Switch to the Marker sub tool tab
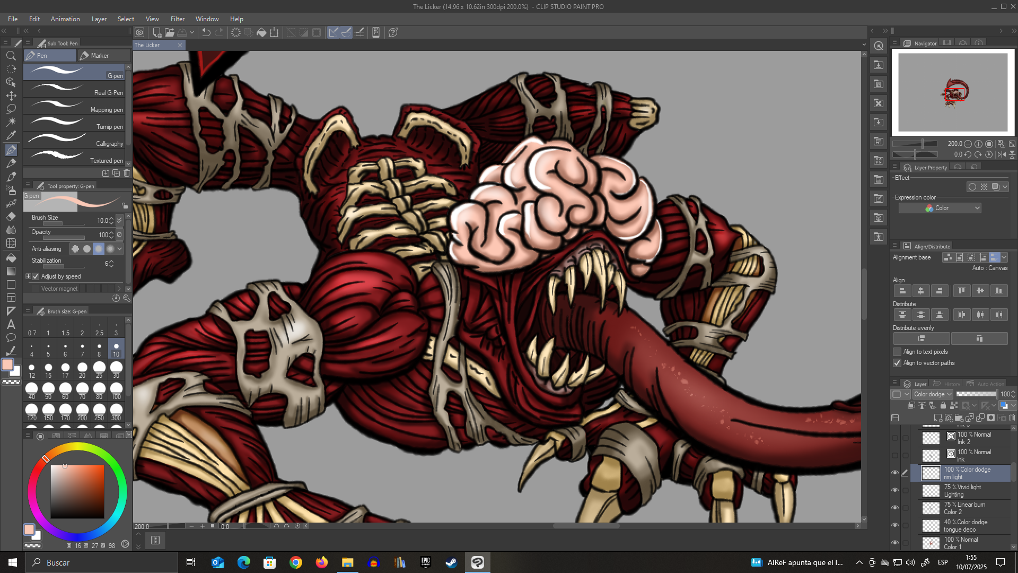Screen dimensions: 1018x573 coord(104,55)
